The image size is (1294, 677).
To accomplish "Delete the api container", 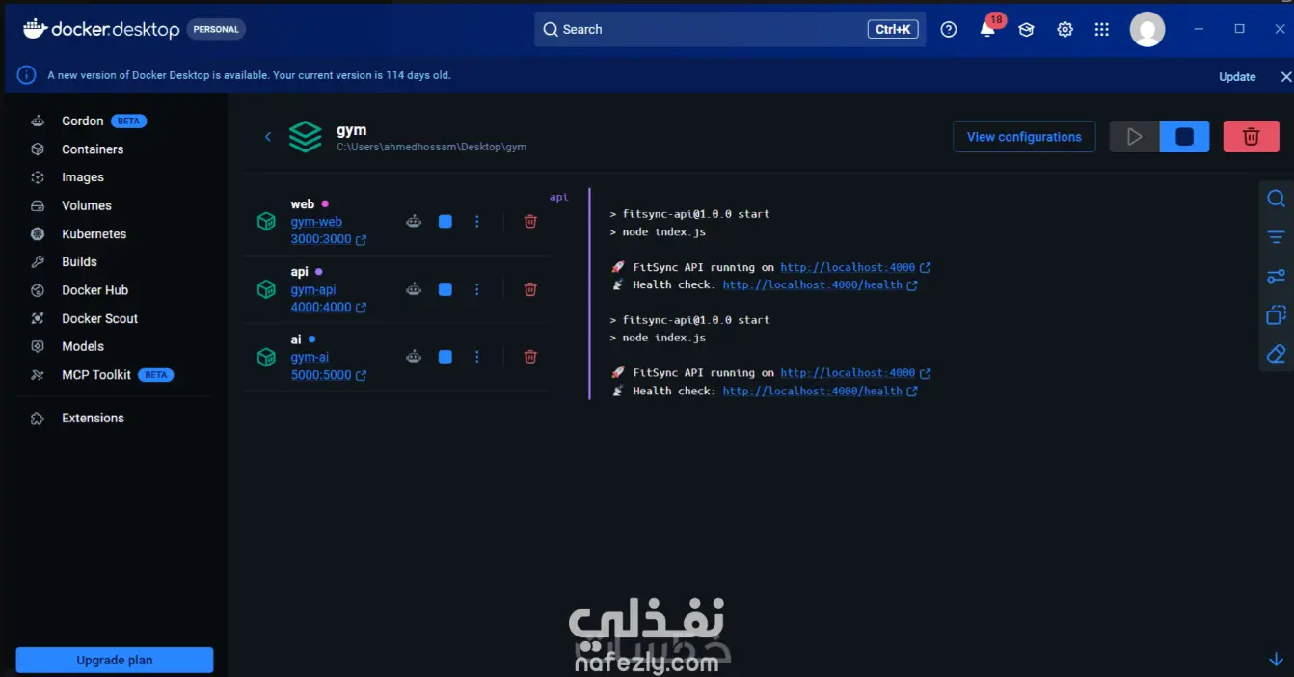I will tap(530, 289).
